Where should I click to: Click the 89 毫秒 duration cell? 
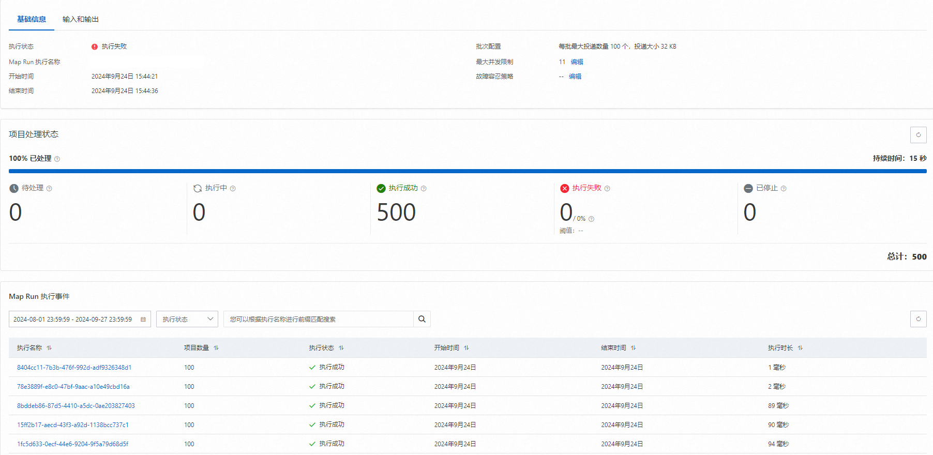778,406
